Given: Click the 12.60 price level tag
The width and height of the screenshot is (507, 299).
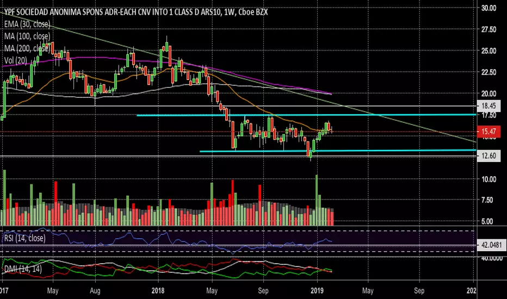Looking at the screenshot, I should (x=489, y=156).
